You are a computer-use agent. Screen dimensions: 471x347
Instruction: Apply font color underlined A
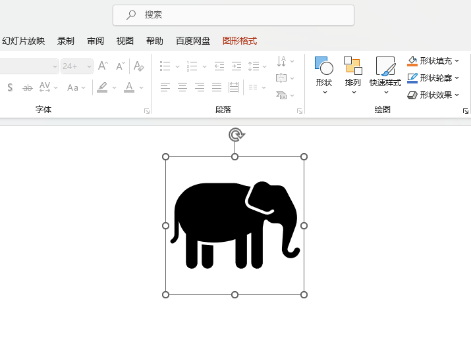pyautogui.click(x=129, y=87)
